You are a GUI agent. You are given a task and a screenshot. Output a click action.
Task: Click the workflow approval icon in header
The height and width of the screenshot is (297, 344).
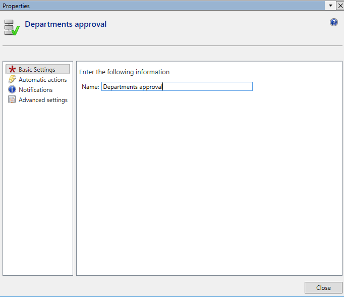[x=12, y=27]
